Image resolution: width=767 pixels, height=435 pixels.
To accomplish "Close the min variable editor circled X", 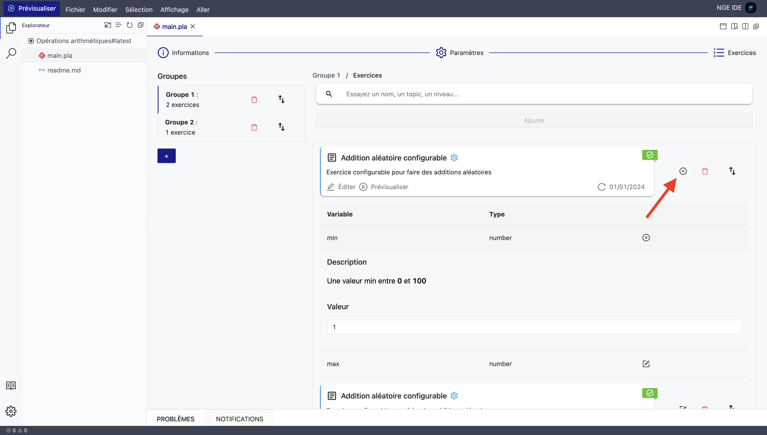I will click(x=646, y=238).
